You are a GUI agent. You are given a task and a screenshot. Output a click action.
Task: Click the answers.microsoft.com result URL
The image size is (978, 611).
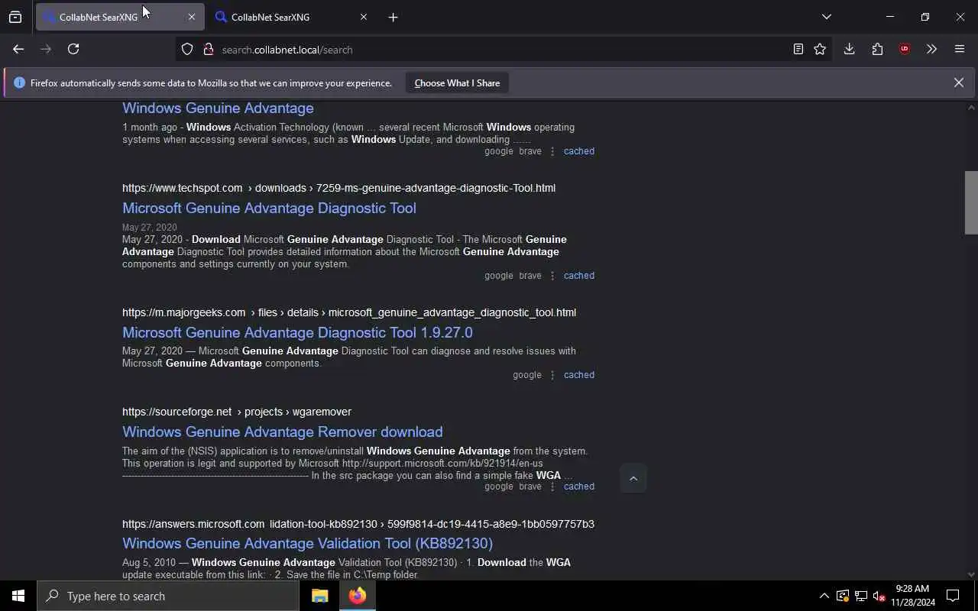pos(358,524)
